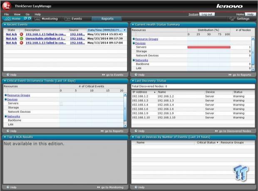Toggle Devices node in Health Status tree
The image size is (258, 191).
[x=134, y=43]
